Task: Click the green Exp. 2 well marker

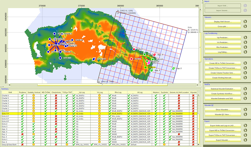Action: [x=174, y=68]
